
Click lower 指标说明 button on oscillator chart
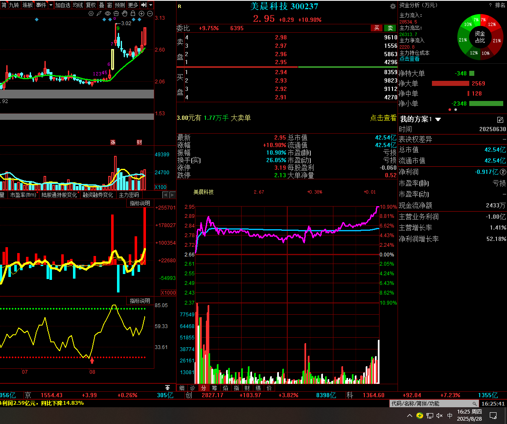point(140,301)
